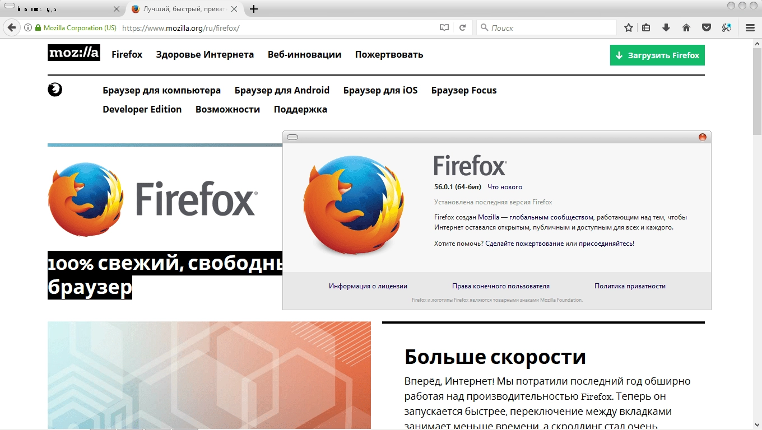
Task: Open Браузер для Android link
Action: point(282,90)
